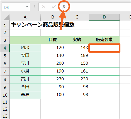Select column D header
The image size is (131, 119).
[x=104, y=17]
